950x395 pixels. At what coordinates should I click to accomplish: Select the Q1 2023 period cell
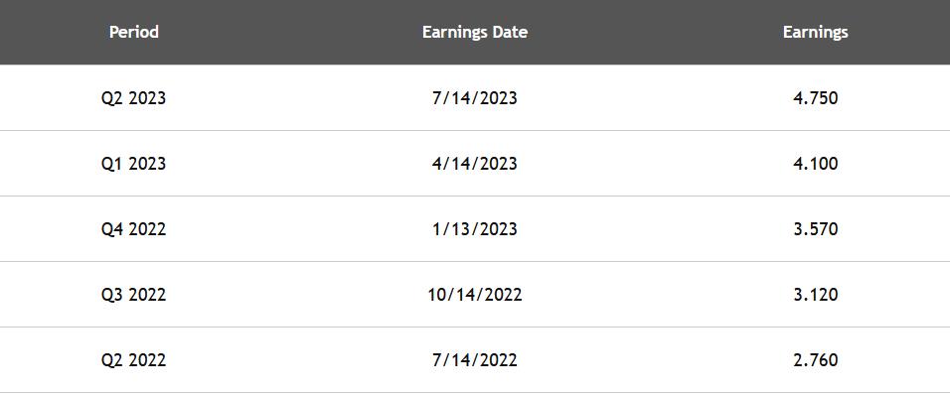133,164
